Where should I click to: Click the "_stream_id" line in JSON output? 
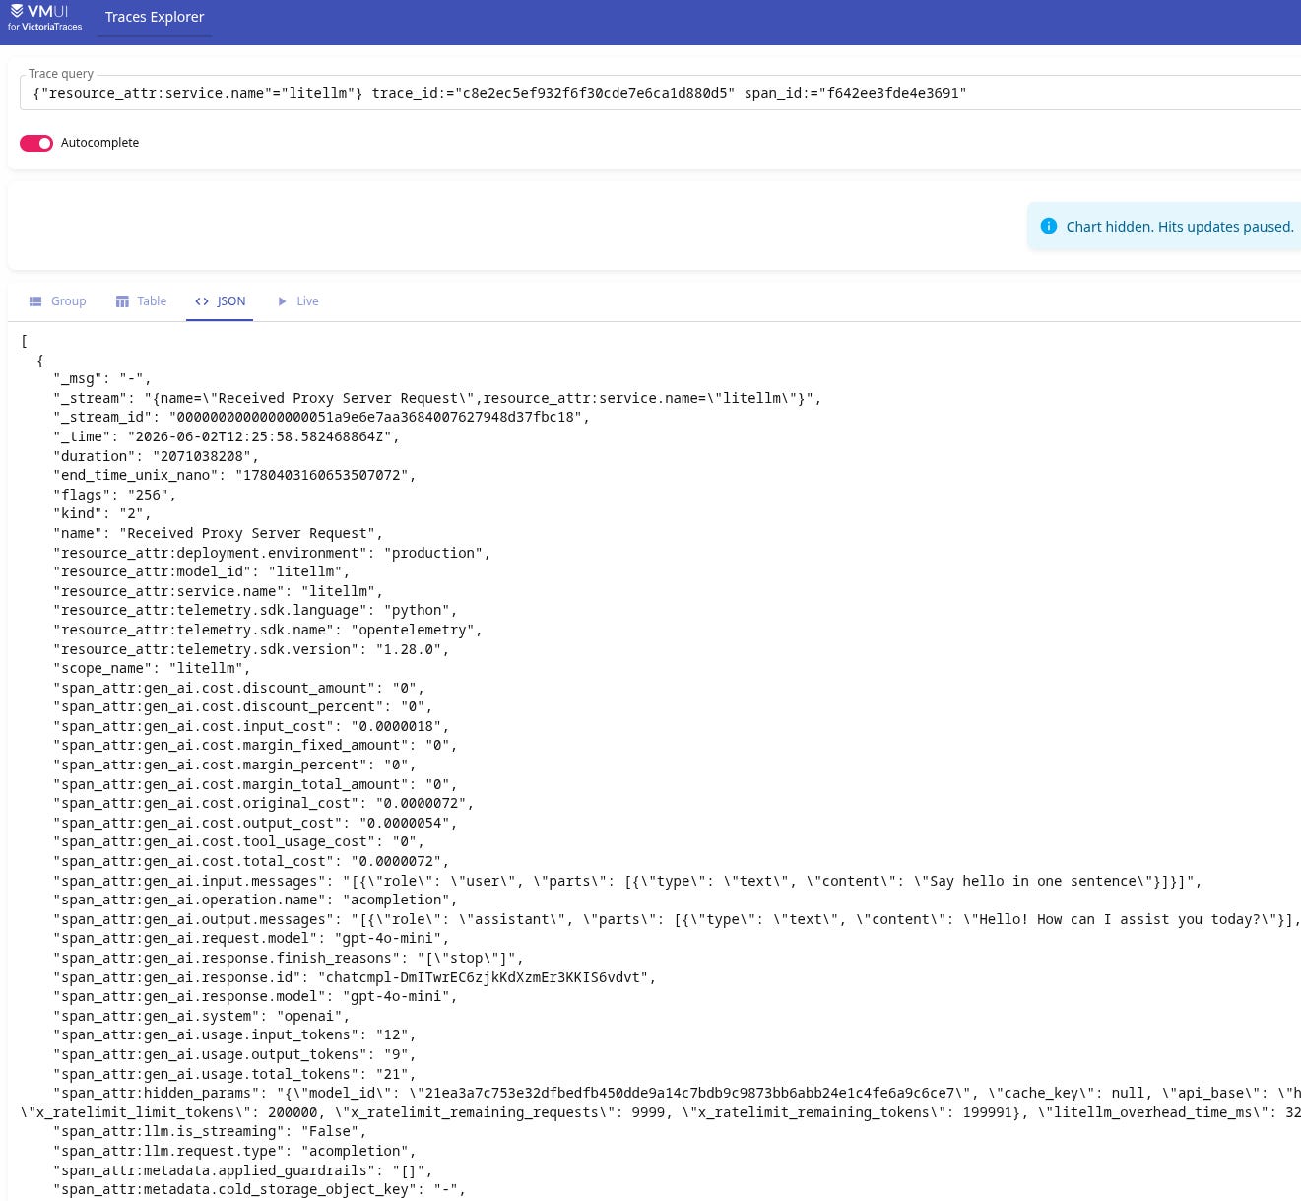tap(321, 417)
